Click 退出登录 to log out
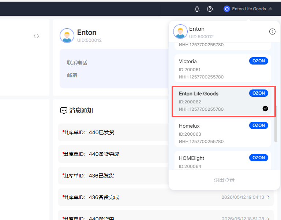281x220 pixels. (x=224, y=180)
